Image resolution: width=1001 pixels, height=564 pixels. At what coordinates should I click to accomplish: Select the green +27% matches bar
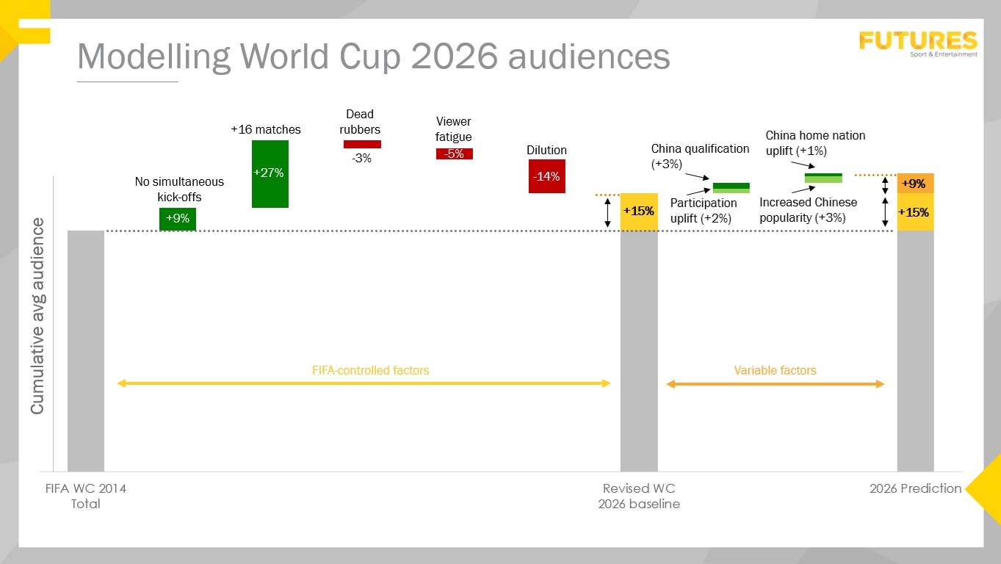pos(270,174)
